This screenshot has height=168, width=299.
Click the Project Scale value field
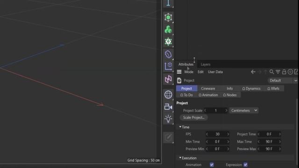[x=216, y=111]
